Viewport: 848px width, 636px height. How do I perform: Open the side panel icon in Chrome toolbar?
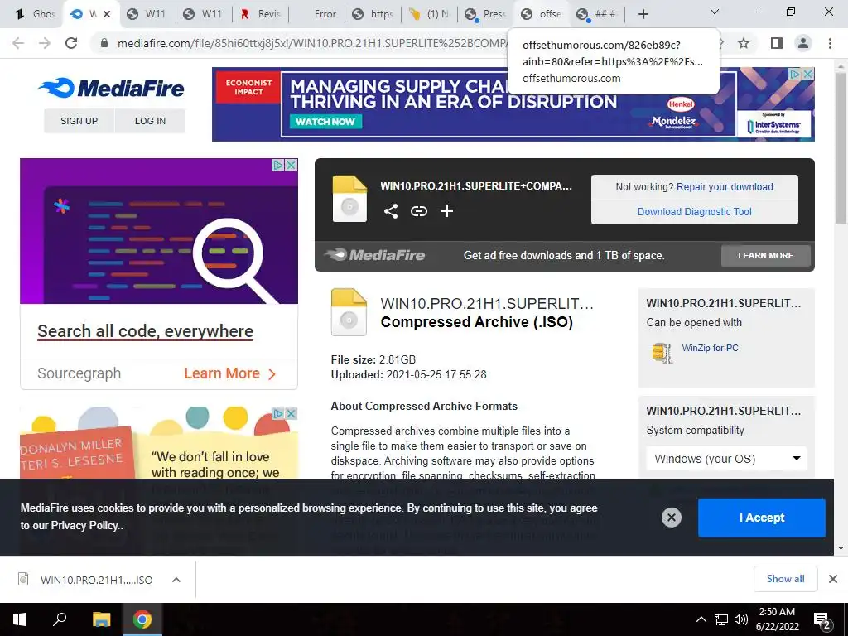click(776, 43)
